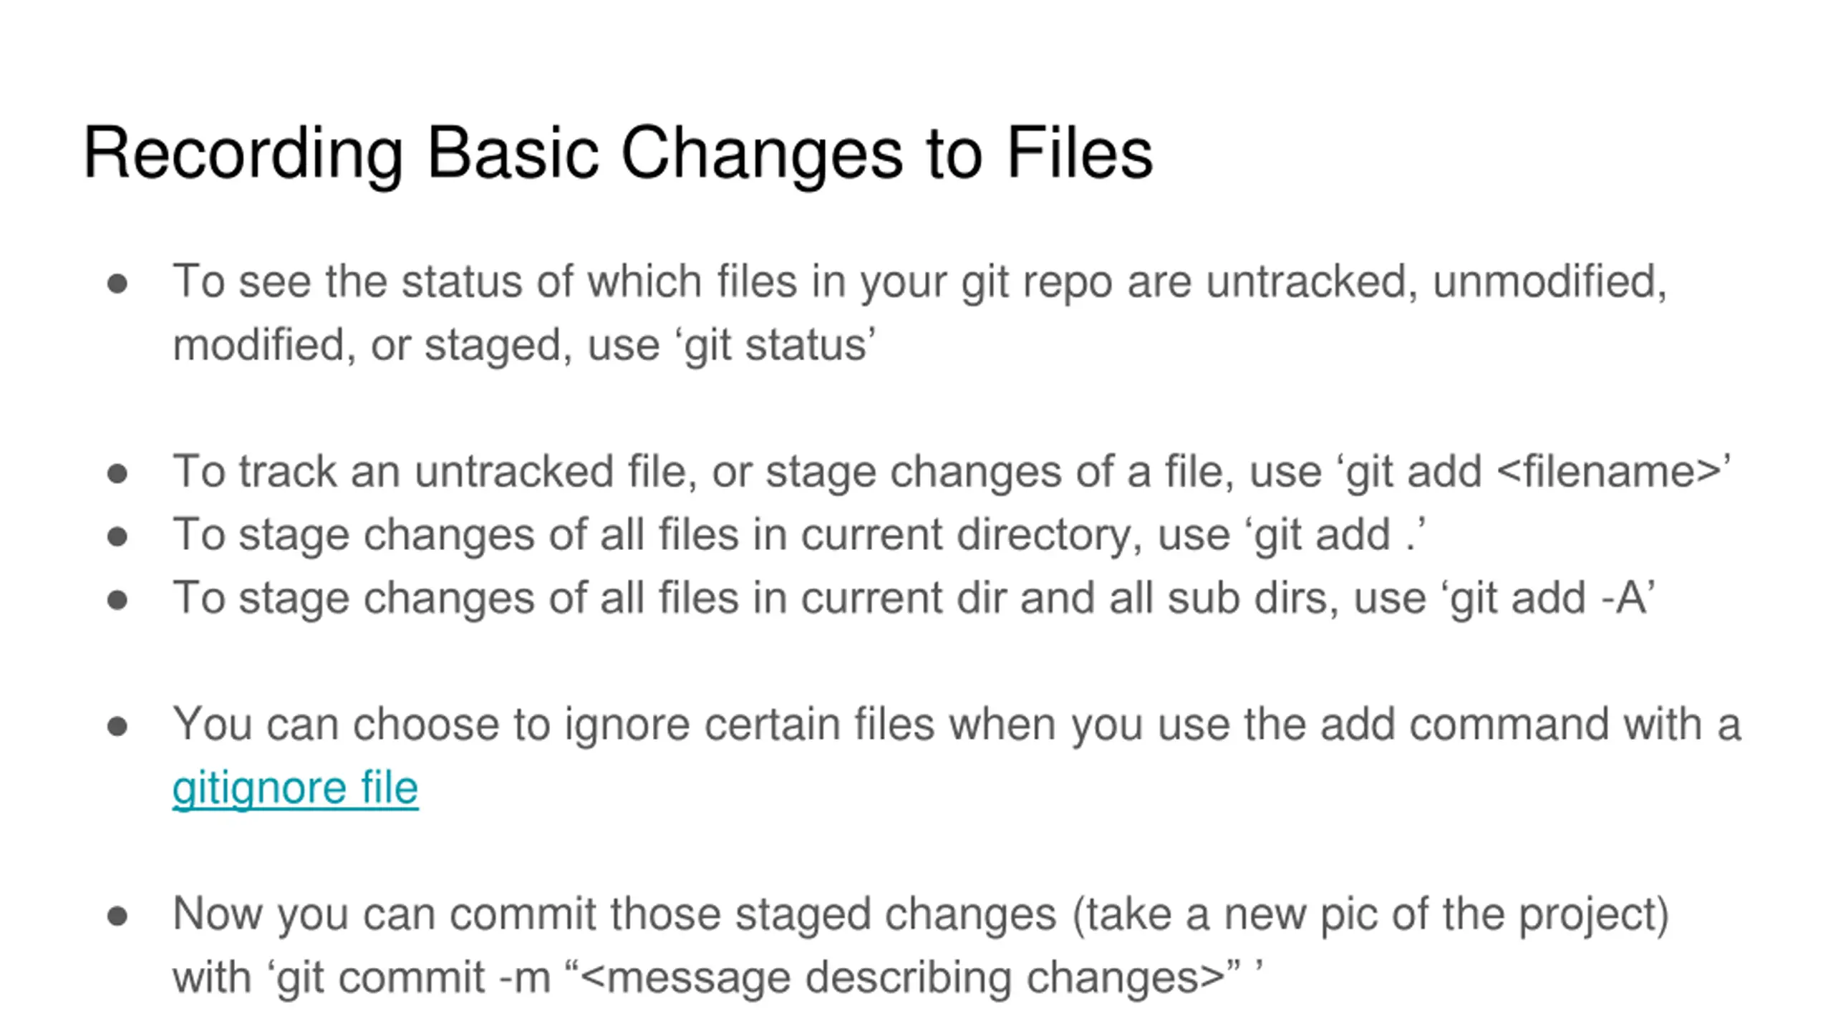This screenshot has height=1031, width=1833.
Task: Click the slide title Recording Basic Changes to Files
Action: tap(618, 153)
